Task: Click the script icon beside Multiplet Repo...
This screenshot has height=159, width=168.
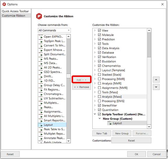Action: pyautogui.click(x=41, y=134)
